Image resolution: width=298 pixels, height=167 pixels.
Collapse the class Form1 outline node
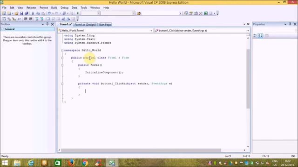[x=62, y=58]
